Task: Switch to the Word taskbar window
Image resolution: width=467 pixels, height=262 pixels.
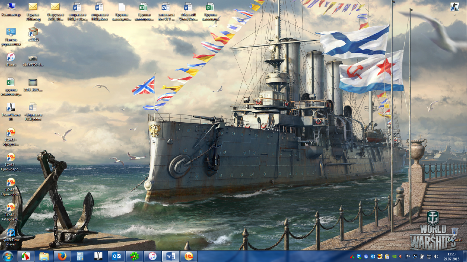Action: [x=170, y=256]
